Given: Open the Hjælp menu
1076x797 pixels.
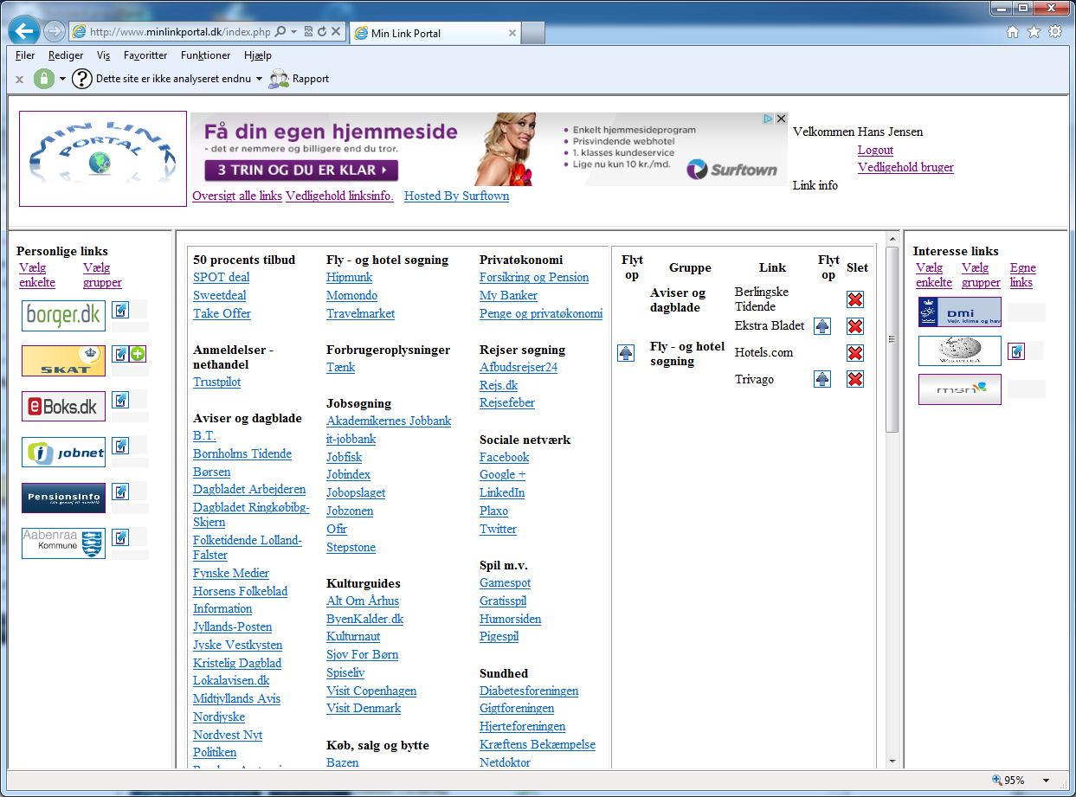Looking at the screenshot, I should [258, 55].
